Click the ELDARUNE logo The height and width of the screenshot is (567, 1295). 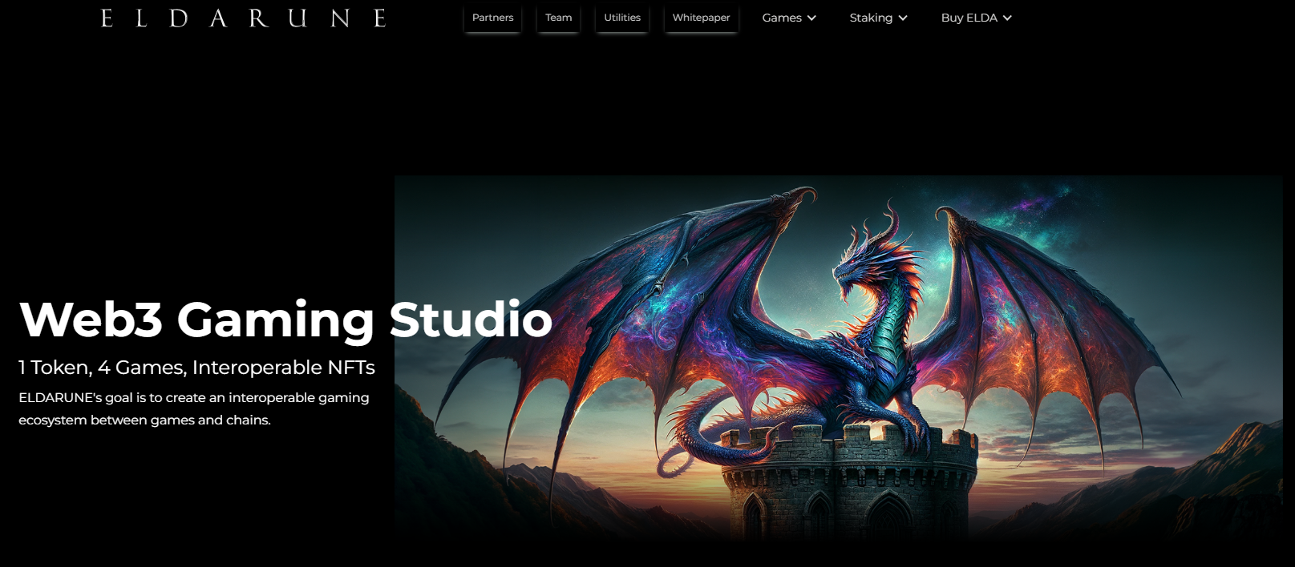click(x=243, y=18)
